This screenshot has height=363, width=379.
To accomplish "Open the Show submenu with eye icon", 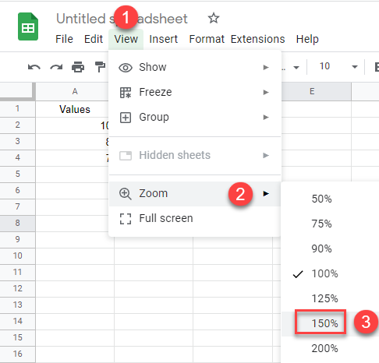I will pos(194,67).
